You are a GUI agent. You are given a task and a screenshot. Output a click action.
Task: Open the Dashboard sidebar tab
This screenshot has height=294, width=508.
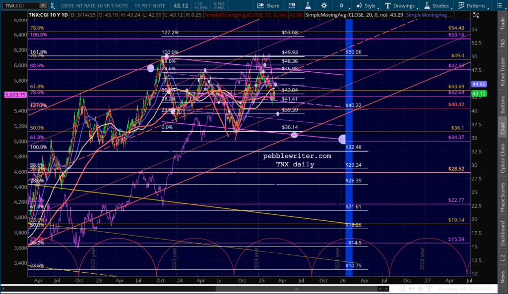tap(503, 233)
